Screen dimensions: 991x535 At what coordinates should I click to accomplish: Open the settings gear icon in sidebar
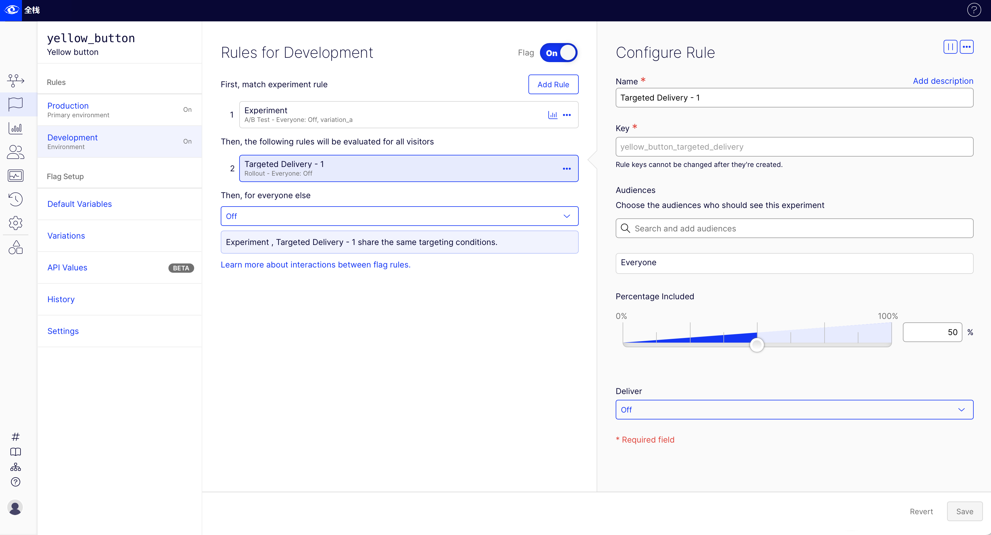click(15, 223)
